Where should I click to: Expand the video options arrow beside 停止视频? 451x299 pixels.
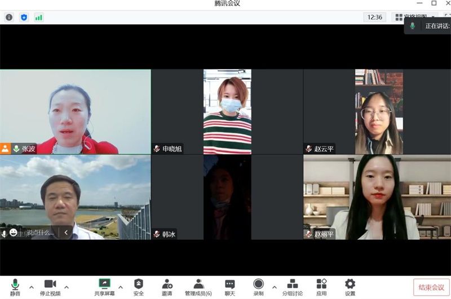(67, 287)
